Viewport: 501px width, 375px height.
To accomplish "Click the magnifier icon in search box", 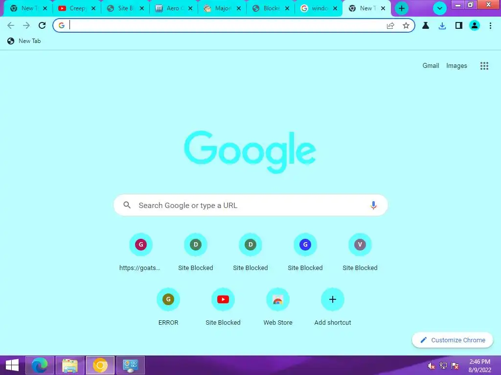I will tap(127, 205).
